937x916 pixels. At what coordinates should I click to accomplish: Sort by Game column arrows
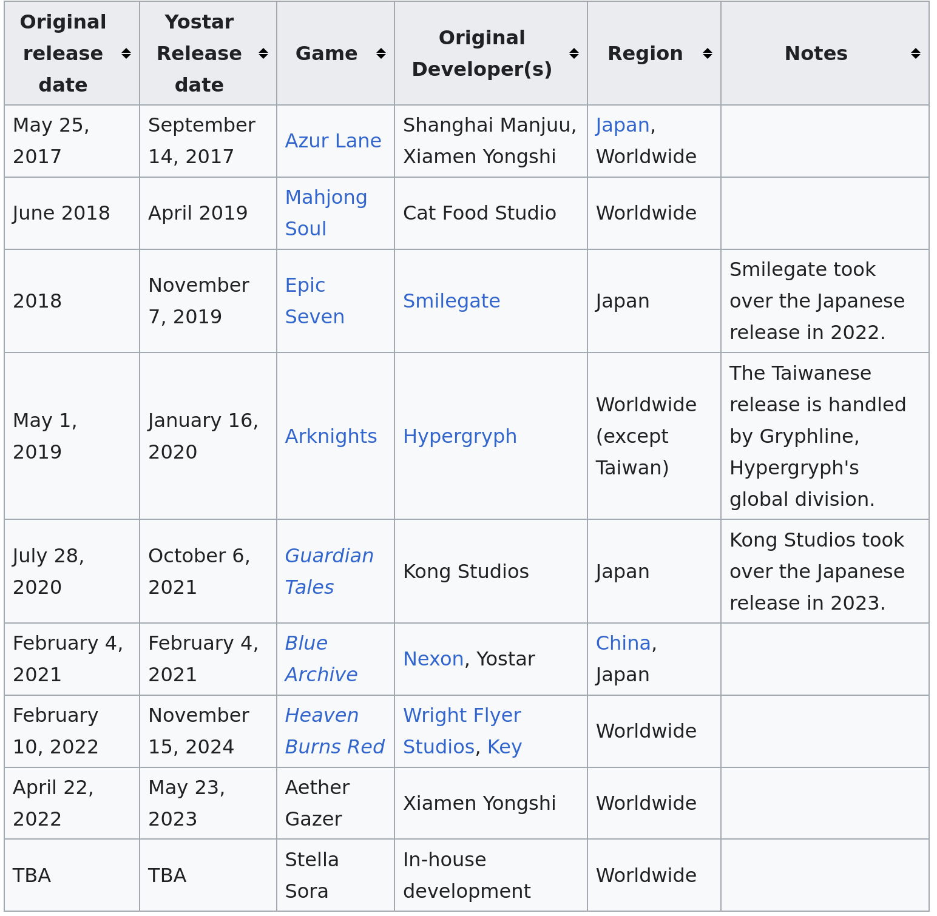point(381,53)
